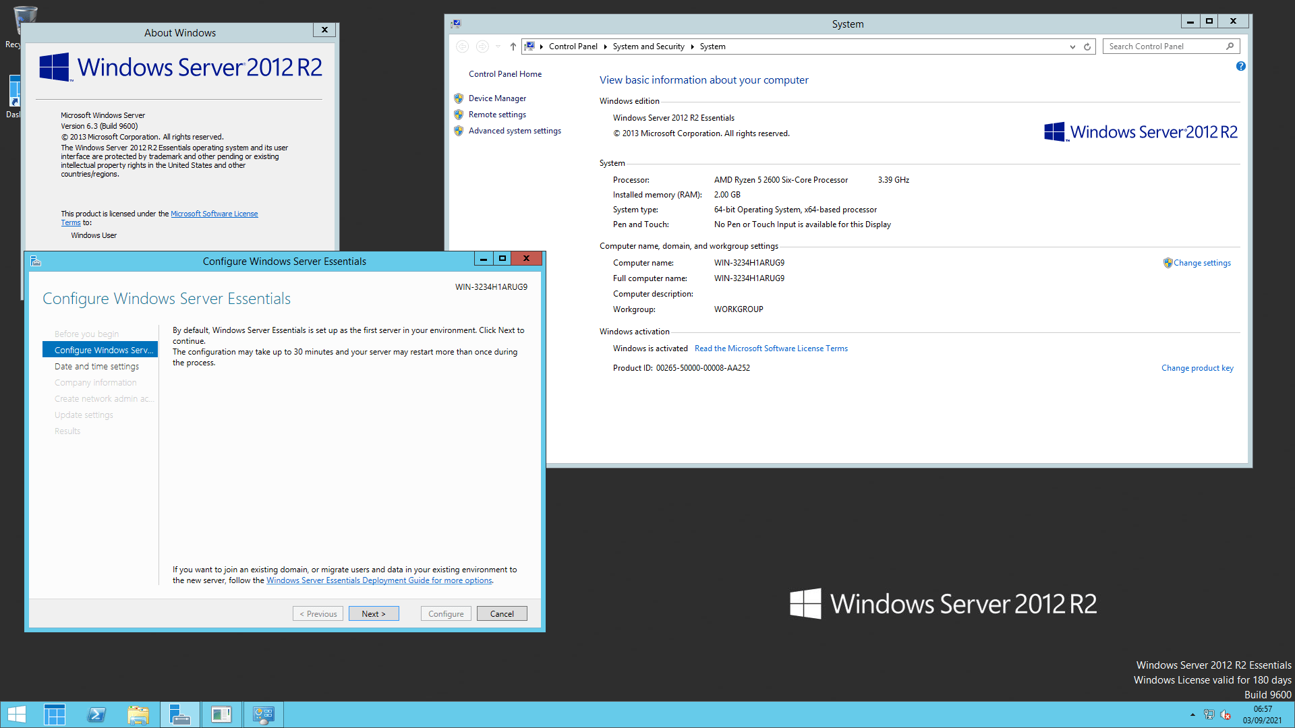
Task: Click the Start button
Action: point(16,714)
